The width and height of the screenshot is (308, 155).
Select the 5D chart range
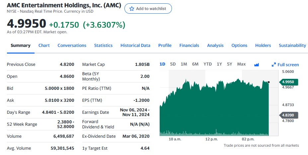(x=173, y=64)
